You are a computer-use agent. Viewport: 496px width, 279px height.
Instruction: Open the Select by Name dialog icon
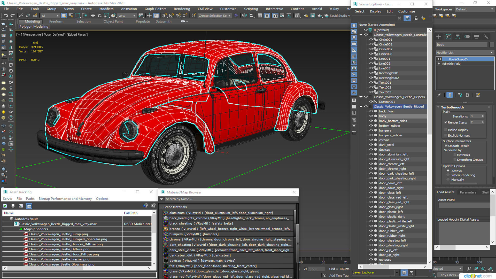[x=71, y=16]
